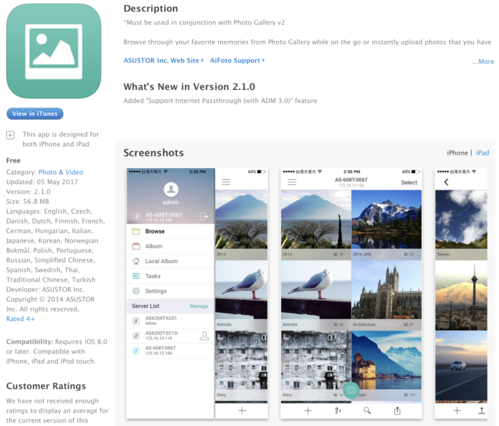Click the admin avatar icon in first screenshot

click(x=171, y=189)
